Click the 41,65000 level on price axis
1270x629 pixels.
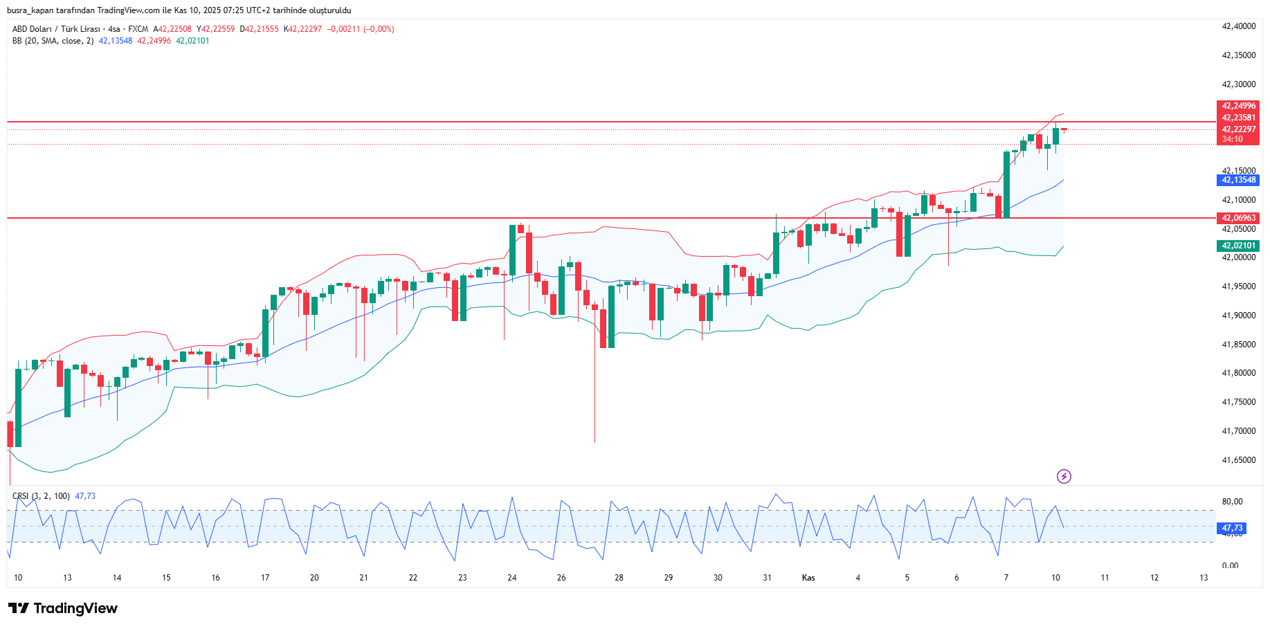(x=1238, y=460)
